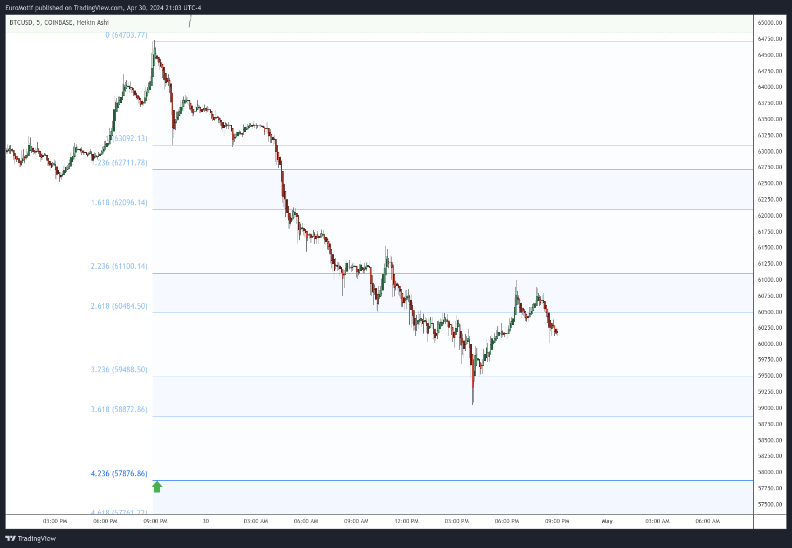This screenshot has height=548, width=792.
Task: Click the 62500.00 price axis label
Action: [770, 183]
